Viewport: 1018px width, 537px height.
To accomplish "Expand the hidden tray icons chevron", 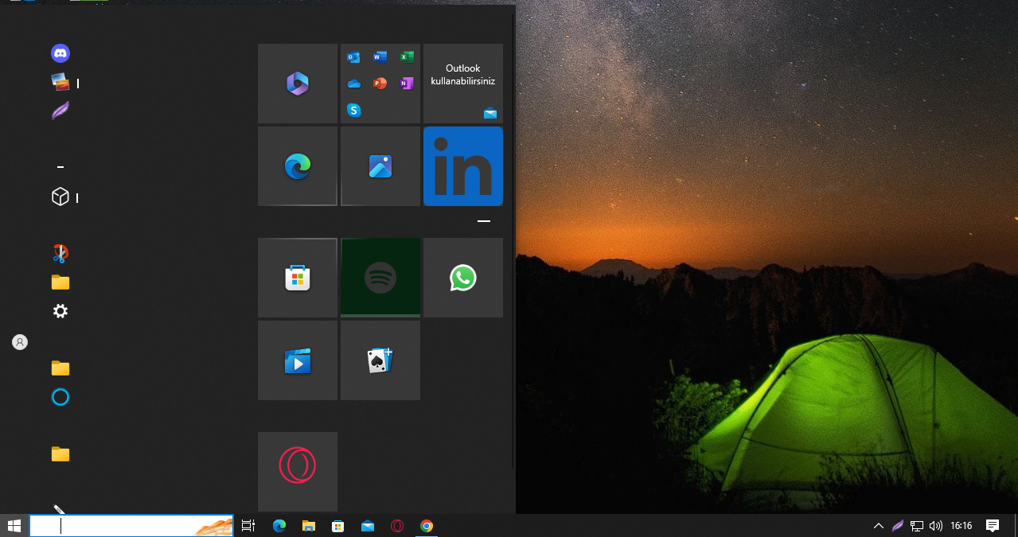I will tap(879, 525).
